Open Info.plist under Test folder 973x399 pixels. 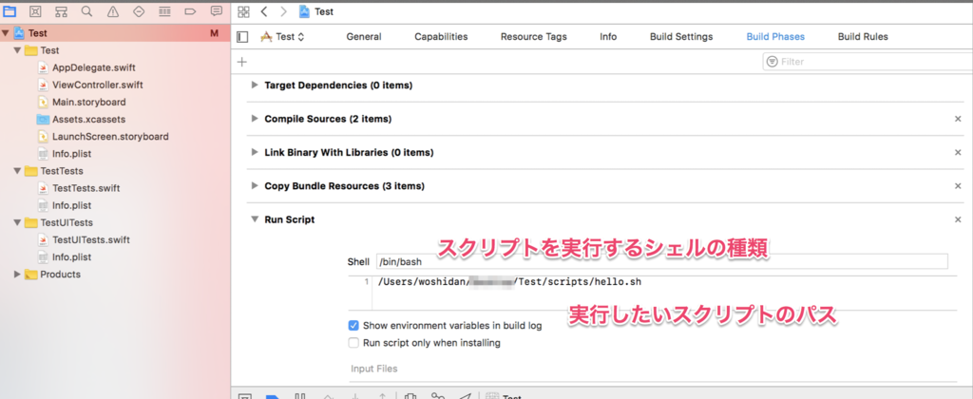tap(72, 153)
